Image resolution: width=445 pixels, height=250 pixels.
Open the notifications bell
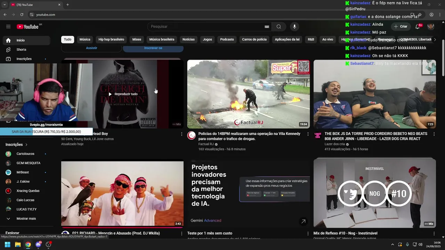418,26
